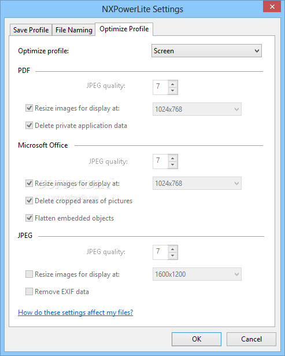Toggle Microsoft Office Resize images checkbox
The width and height of the screenshot is (285, 356).
coord(29,183)
